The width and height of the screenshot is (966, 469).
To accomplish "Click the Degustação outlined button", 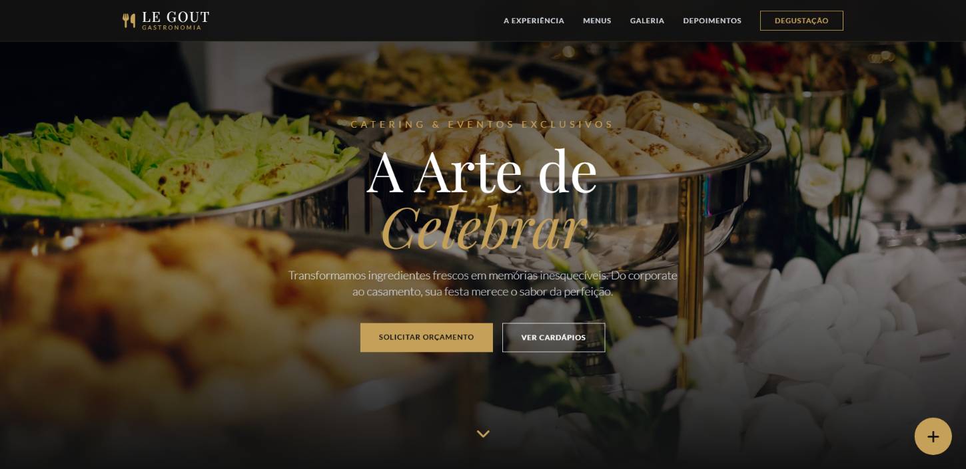I will [801, 21].
